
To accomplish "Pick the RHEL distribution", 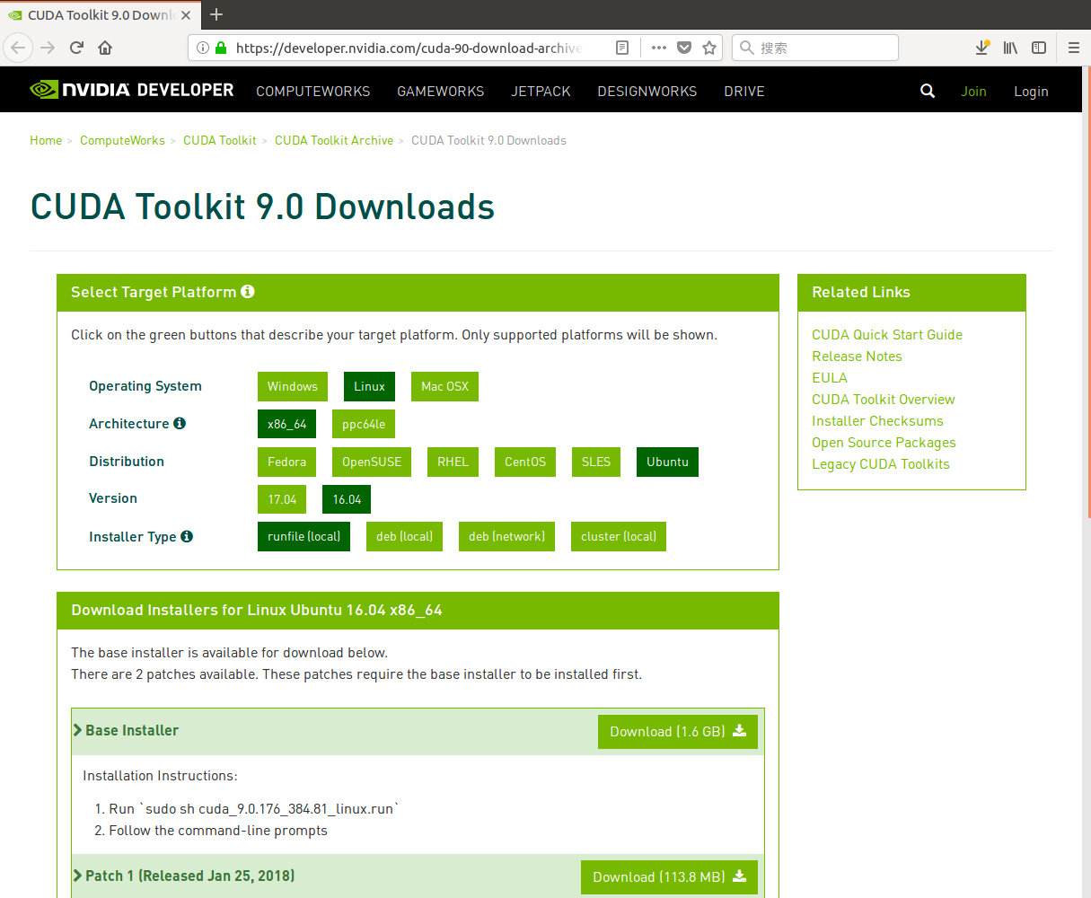I will 453,462.
